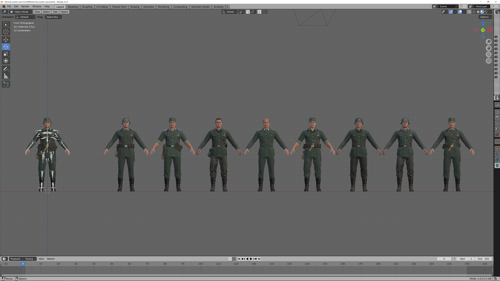Image resolution: width=500 pixels, height=281 pixels.
Task: Expand the viewport Options dropdown
Action: pyautogui.click(x=485, y=17)
